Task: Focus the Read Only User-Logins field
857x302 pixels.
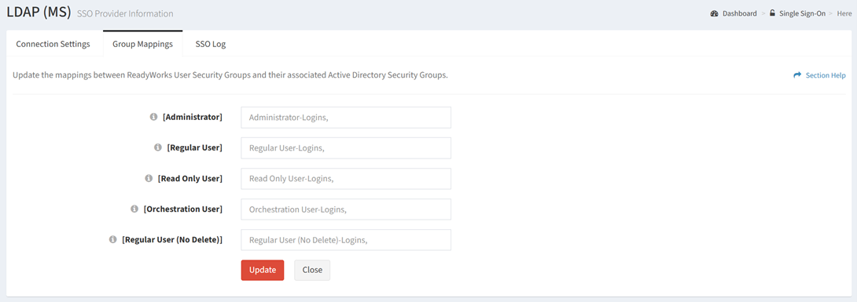Action: (x=346, y=178)
